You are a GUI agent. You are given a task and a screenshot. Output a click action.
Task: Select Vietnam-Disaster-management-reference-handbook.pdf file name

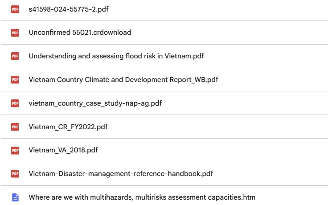[x=121, y=174]
